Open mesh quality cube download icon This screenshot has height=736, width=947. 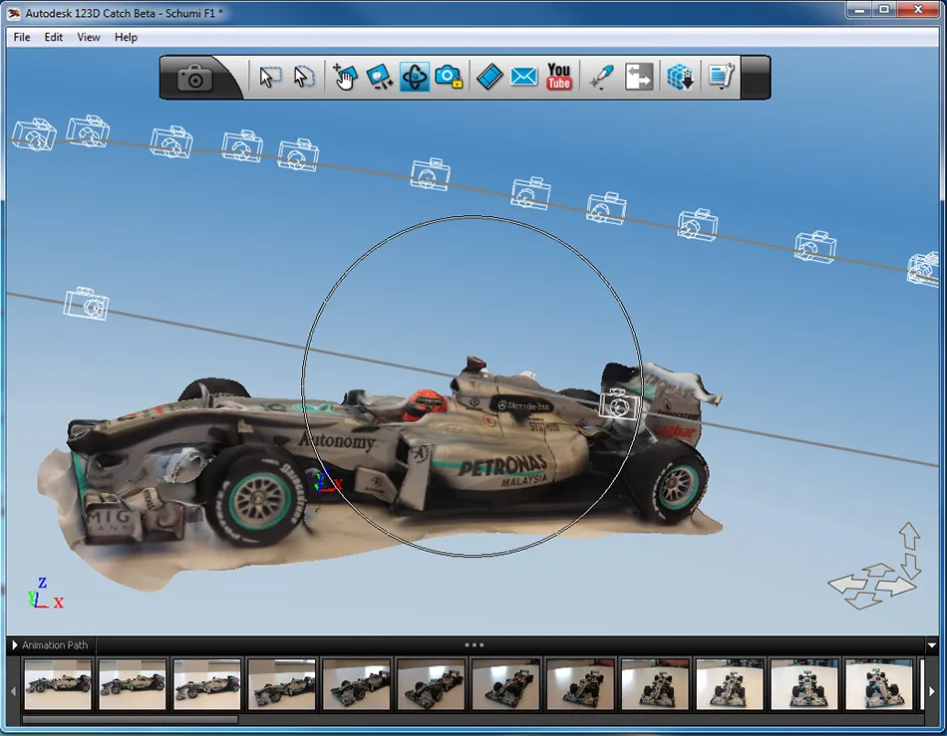click(680, 78)
